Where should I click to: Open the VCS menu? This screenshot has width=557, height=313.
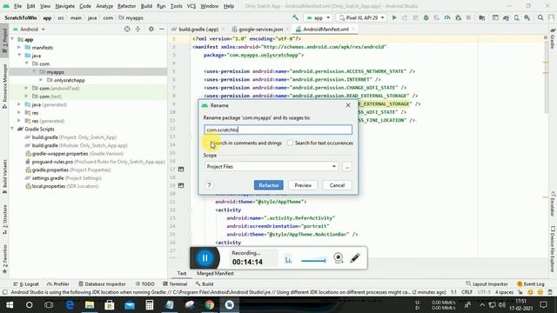191,6
